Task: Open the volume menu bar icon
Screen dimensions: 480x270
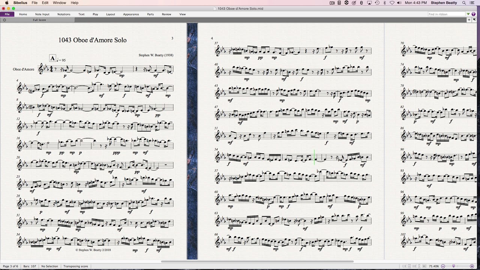Action: pos(399,3)
